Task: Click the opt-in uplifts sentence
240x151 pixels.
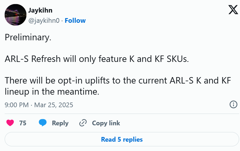Action: (x=118, y=80)
